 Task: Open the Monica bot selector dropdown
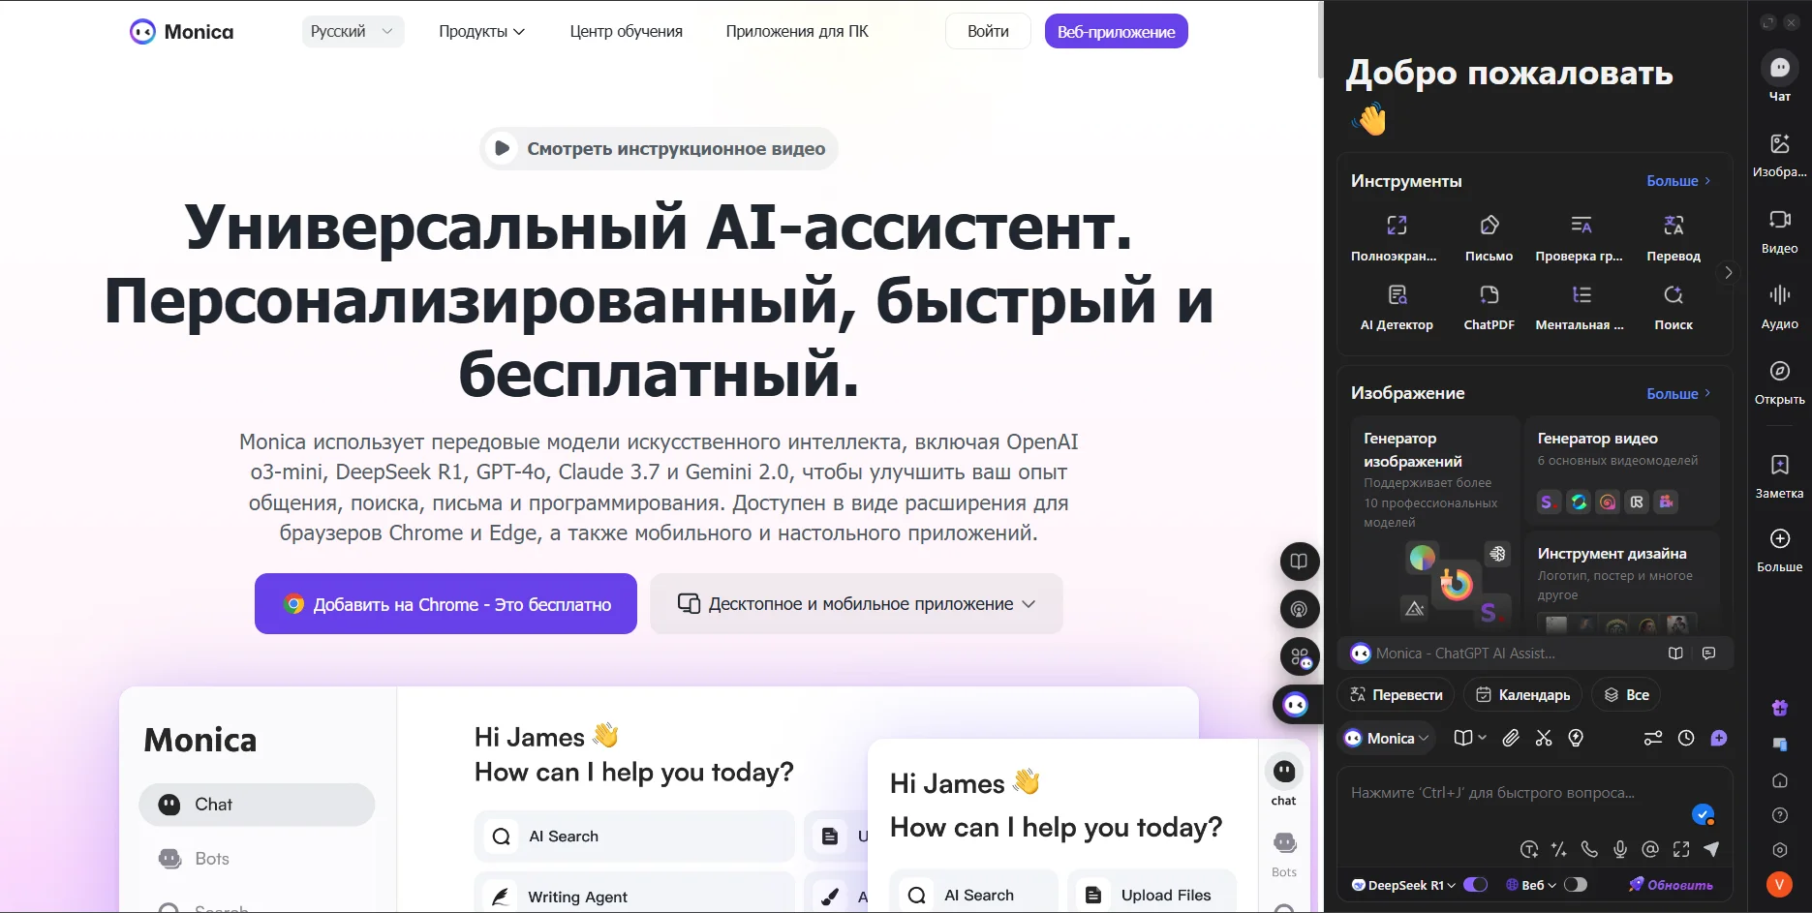click(1387, 738)
